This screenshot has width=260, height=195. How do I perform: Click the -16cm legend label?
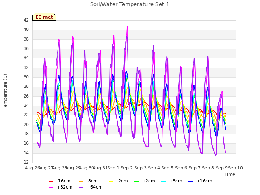tap(64, 181)
